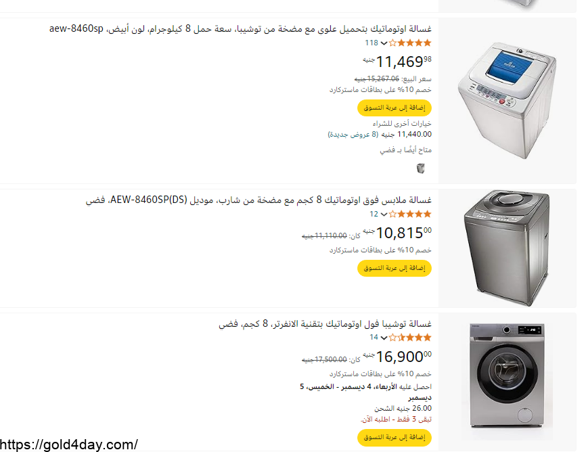Add the 11,469 washer to cart
Screen dimensions: 586x452
[395, 108]
